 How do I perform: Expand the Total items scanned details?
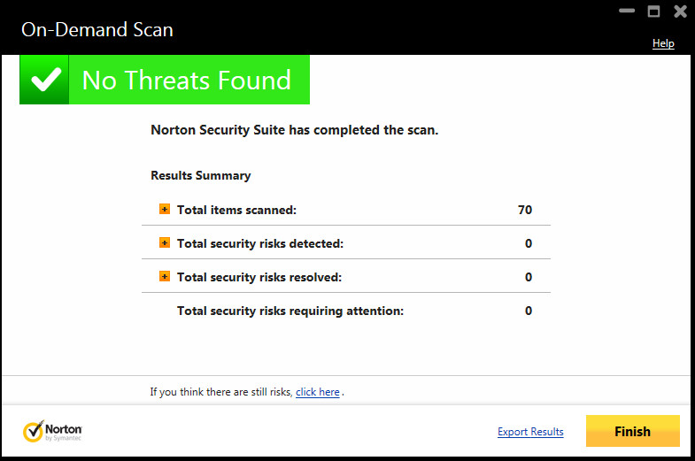pos(165,210)
